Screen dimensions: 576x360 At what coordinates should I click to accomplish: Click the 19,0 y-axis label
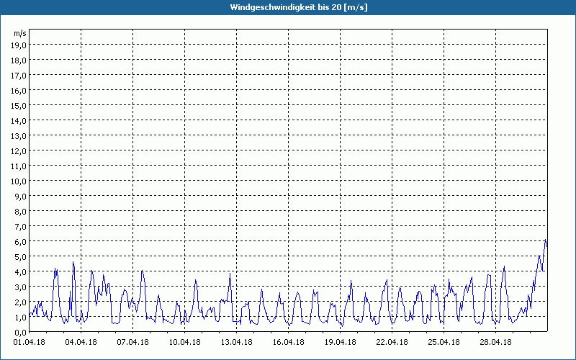point(19,45)
